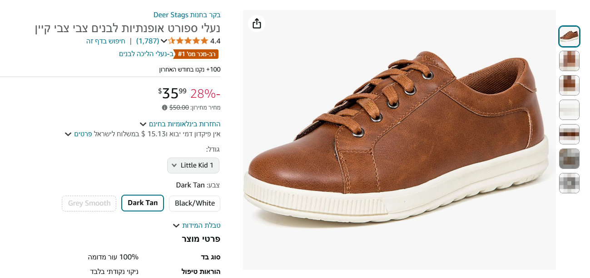Click the share icon on product image
Viewport: 590px width, 278px height.
pos(257,24)
